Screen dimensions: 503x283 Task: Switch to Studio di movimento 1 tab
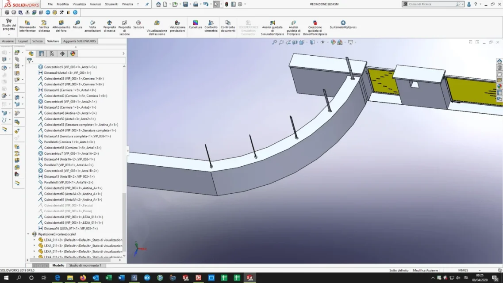[x=85, y=265]
